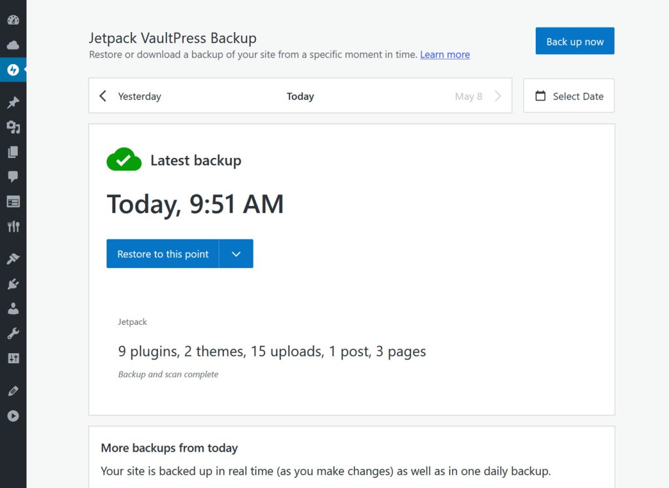
Task: Open the Learn more link
Action: (444, 55)
